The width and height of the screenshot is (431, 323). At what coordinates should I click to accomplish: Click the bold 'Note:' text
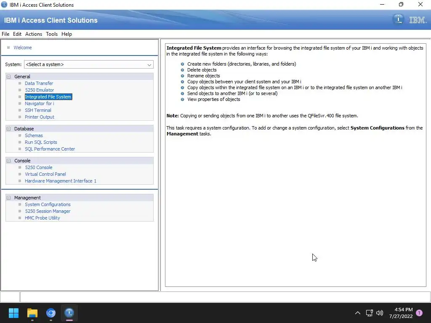tap(173, 116)
